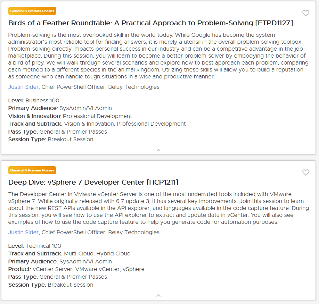Click the orange pass badge on the Deep Dive card
Viewport: 319px width, 304px height.
point(32,170)
